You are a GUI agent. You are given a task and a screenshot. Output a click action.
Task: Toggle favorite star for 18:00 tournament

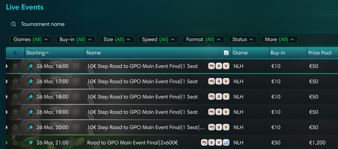coord(15,97)
